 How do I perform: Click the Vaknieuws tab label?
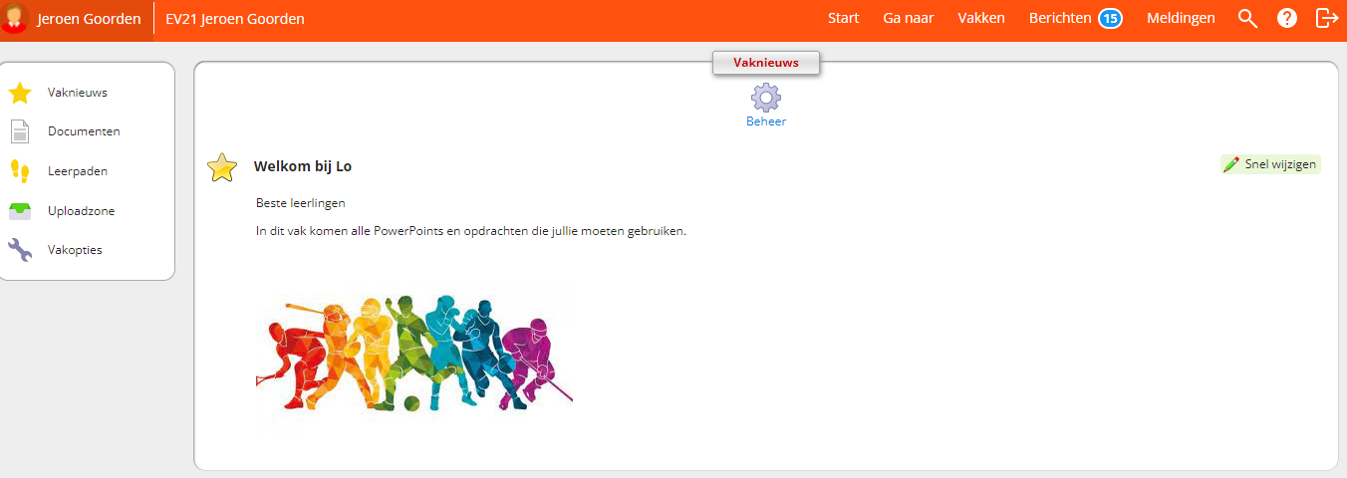tap(765, 63)
